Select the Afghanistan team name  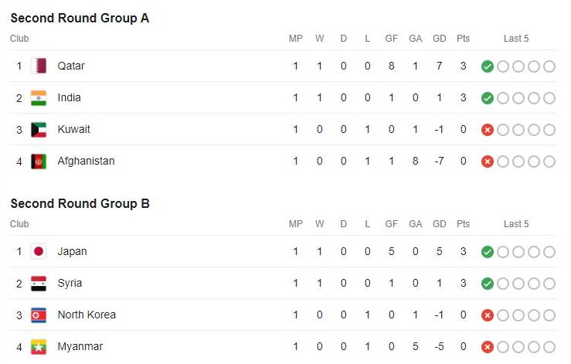86,161
